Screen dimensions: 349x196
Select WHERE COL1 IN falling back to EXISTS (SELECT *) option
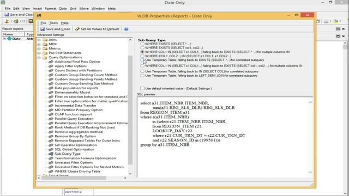pyautogui.click(x=142, y=52)
